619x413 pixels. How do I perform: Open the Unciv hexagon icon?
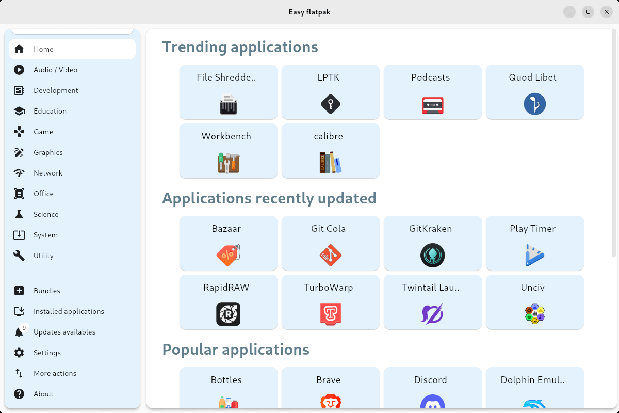click(534, 314)
